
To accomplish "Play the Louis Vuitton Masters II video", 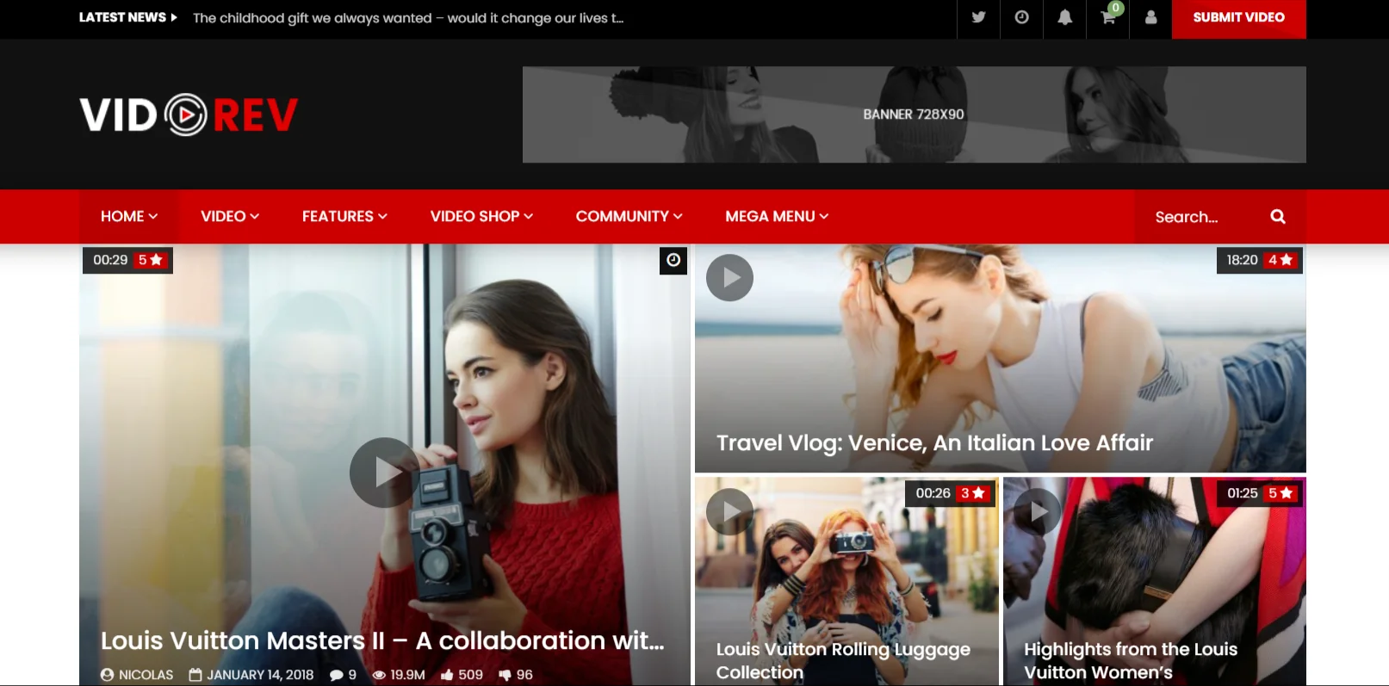I will (x=384, y=473).
